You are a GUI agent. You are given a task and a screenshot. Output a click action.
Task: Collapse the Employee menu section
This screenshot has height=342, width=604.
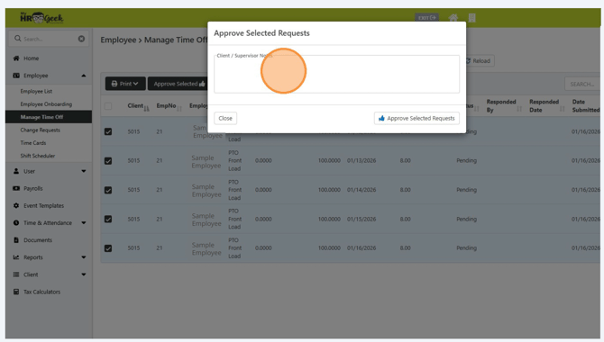(x=84, y=76)
